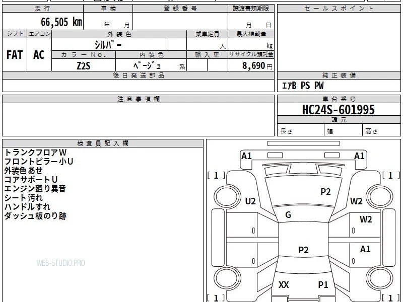Select the color code Z2S
The width and height of the screenshot is (403, 302).
coord(84,66)
